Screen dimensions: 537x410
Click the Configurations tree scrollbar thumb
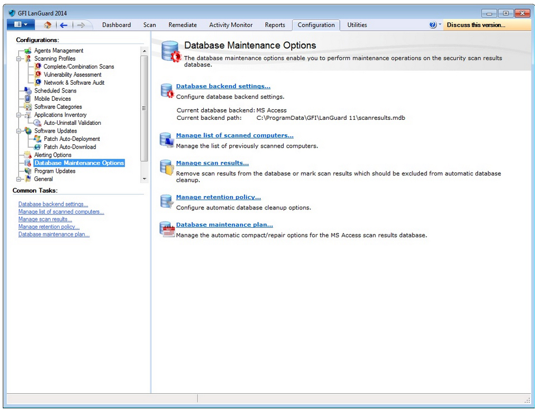[145, 108]
